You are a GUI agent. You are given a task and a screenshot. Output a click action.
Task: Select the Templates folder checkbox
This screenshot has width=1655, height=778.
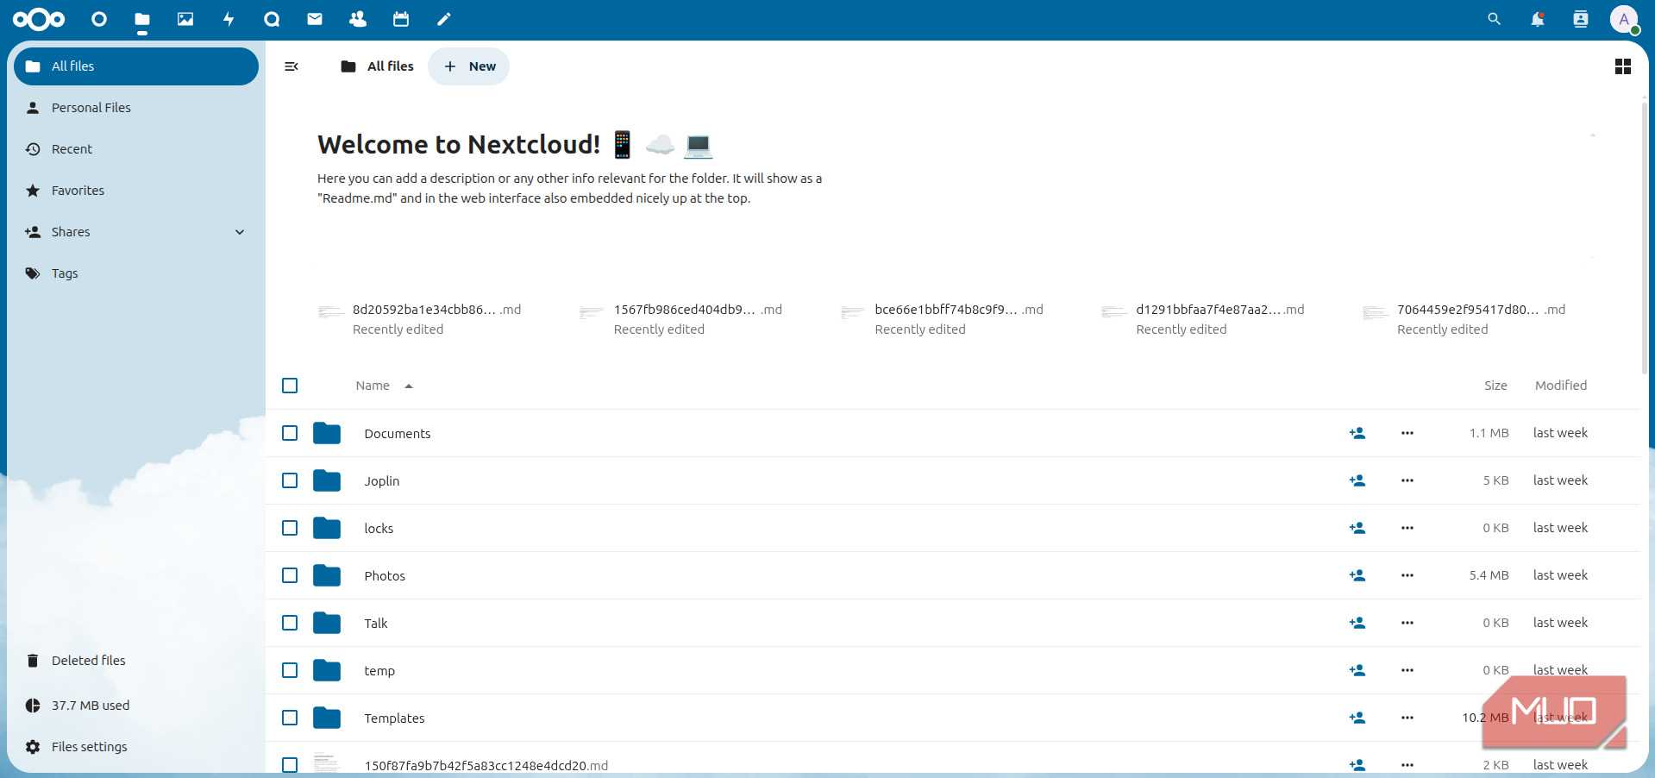tap(290, 718)
